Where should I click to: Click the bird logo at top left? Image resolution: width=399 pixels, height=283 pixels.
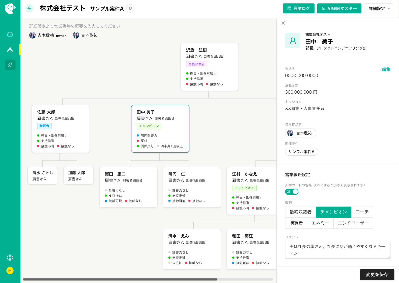tap(10, 9)
